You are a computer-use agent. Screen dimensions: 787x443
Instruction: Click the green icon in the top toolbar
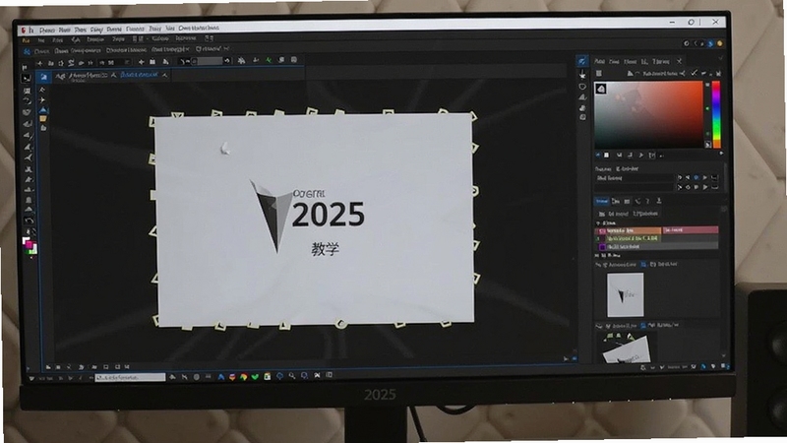tap(269, 60)
